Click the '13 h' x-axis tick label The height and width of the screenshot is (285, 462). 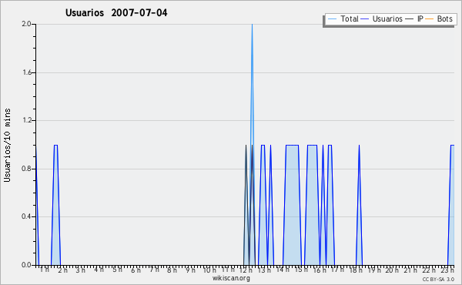tap(264, 270)
